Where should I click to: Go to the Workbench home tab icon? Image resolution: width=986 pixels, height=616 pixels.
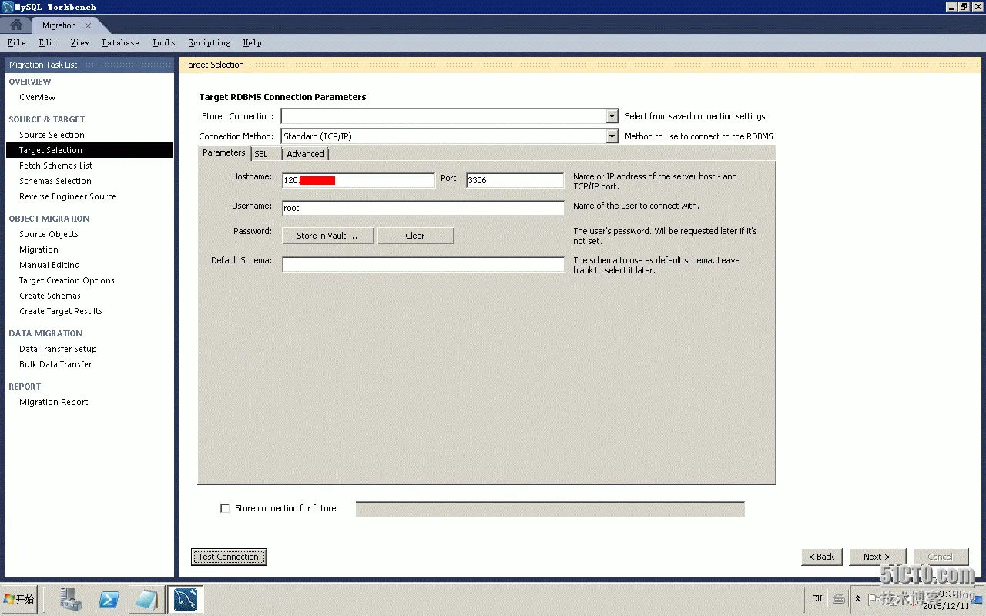click(x=16, y=25)
